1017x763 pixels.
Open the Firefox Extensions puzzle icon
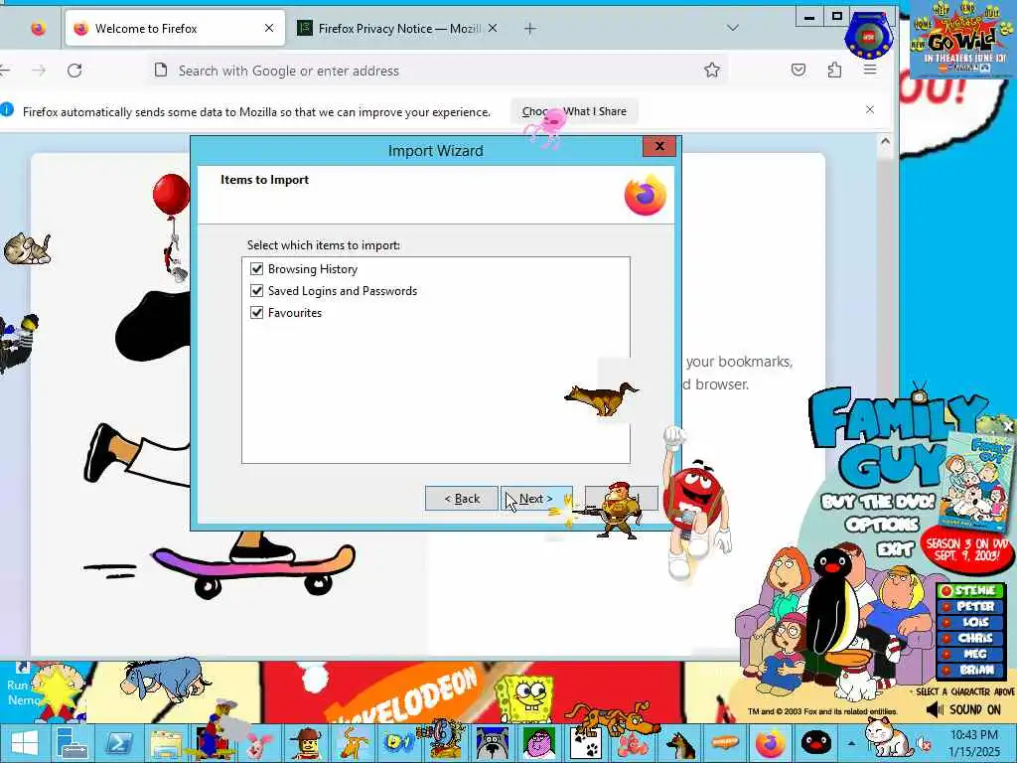tap(834, 71)
